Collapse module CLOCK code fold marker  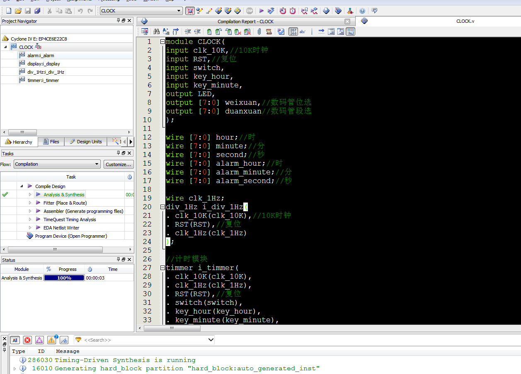162,41
